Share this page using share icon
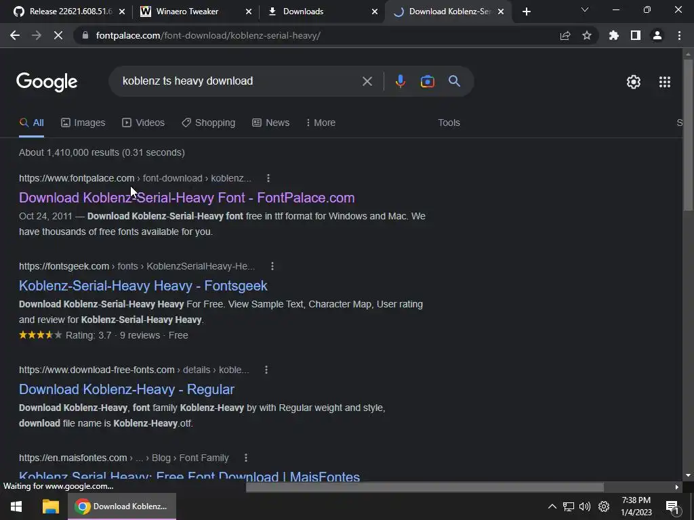694x520 pixels. [x=565, y=35]
